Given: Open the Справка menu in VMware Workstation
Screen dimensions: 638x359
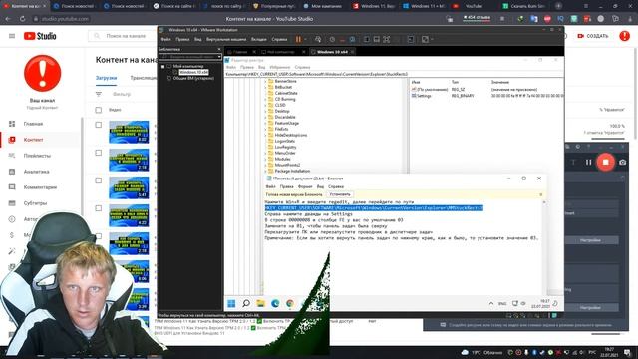Looking at the screenshot, I should [x=279, y=40].
